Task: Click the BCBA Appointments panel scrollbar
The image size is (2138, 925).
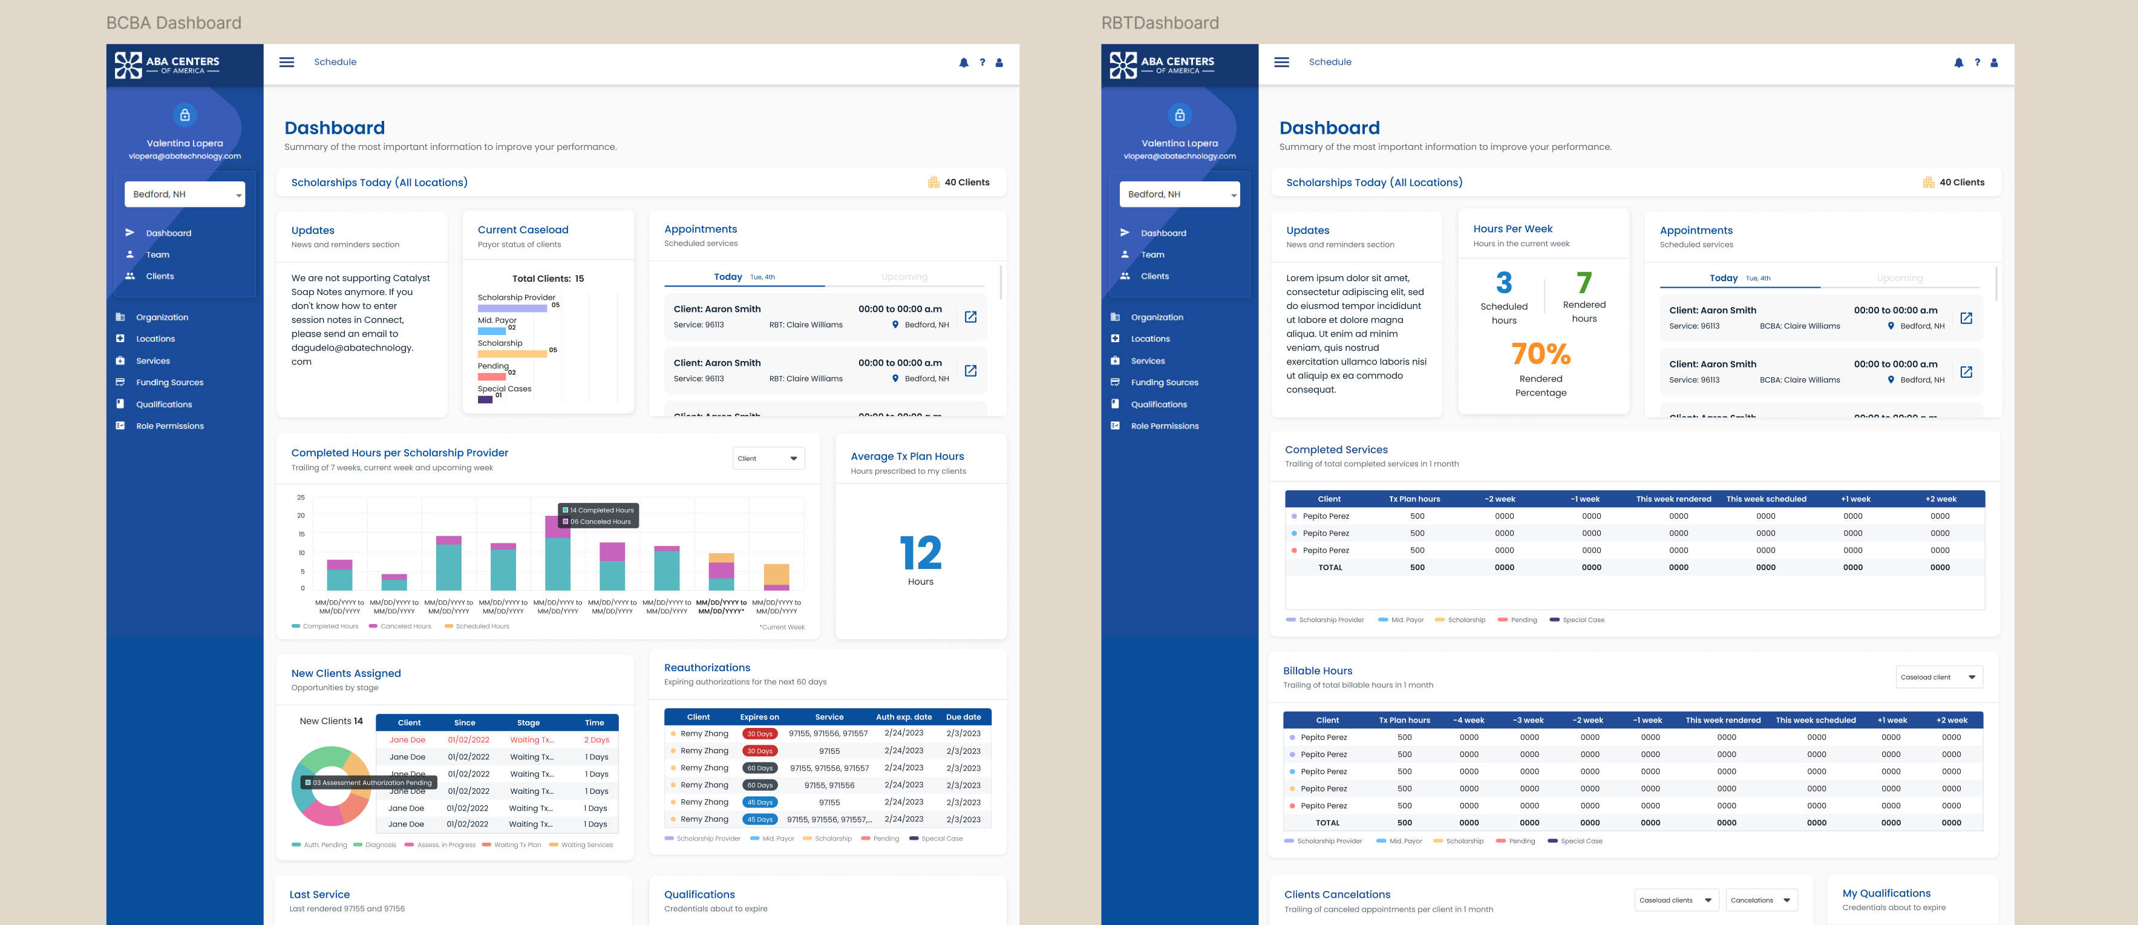Action: (1001, 283)
